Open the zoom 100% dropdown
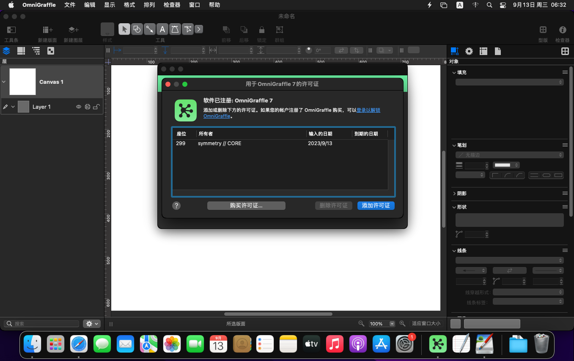 (x=382, y=324)
